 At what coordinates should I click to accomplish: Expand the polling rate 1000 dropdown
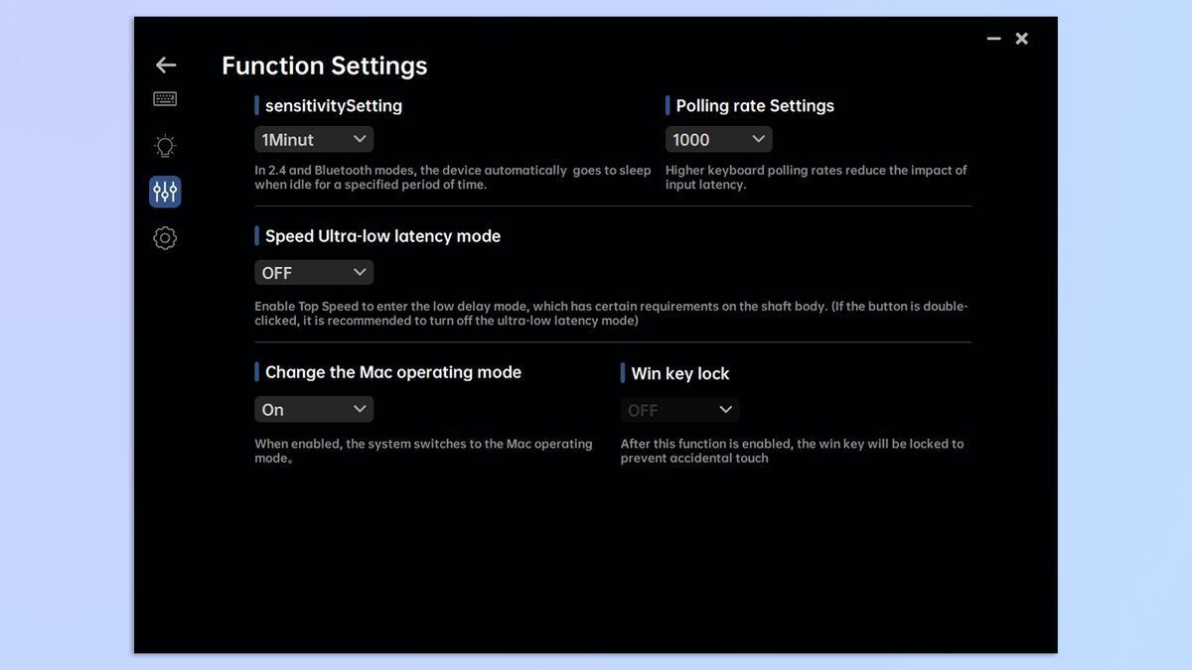point(718,140)
